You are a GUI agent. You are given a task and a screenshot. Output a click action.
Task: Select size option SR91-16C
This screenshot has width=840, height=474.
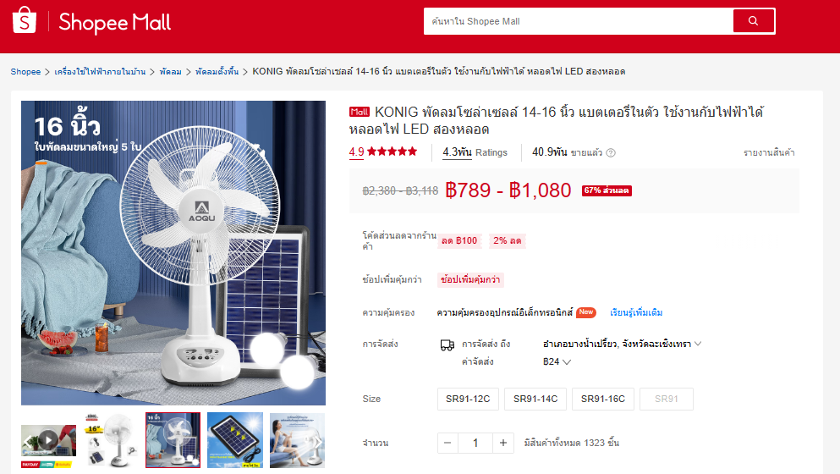[602, 399]
